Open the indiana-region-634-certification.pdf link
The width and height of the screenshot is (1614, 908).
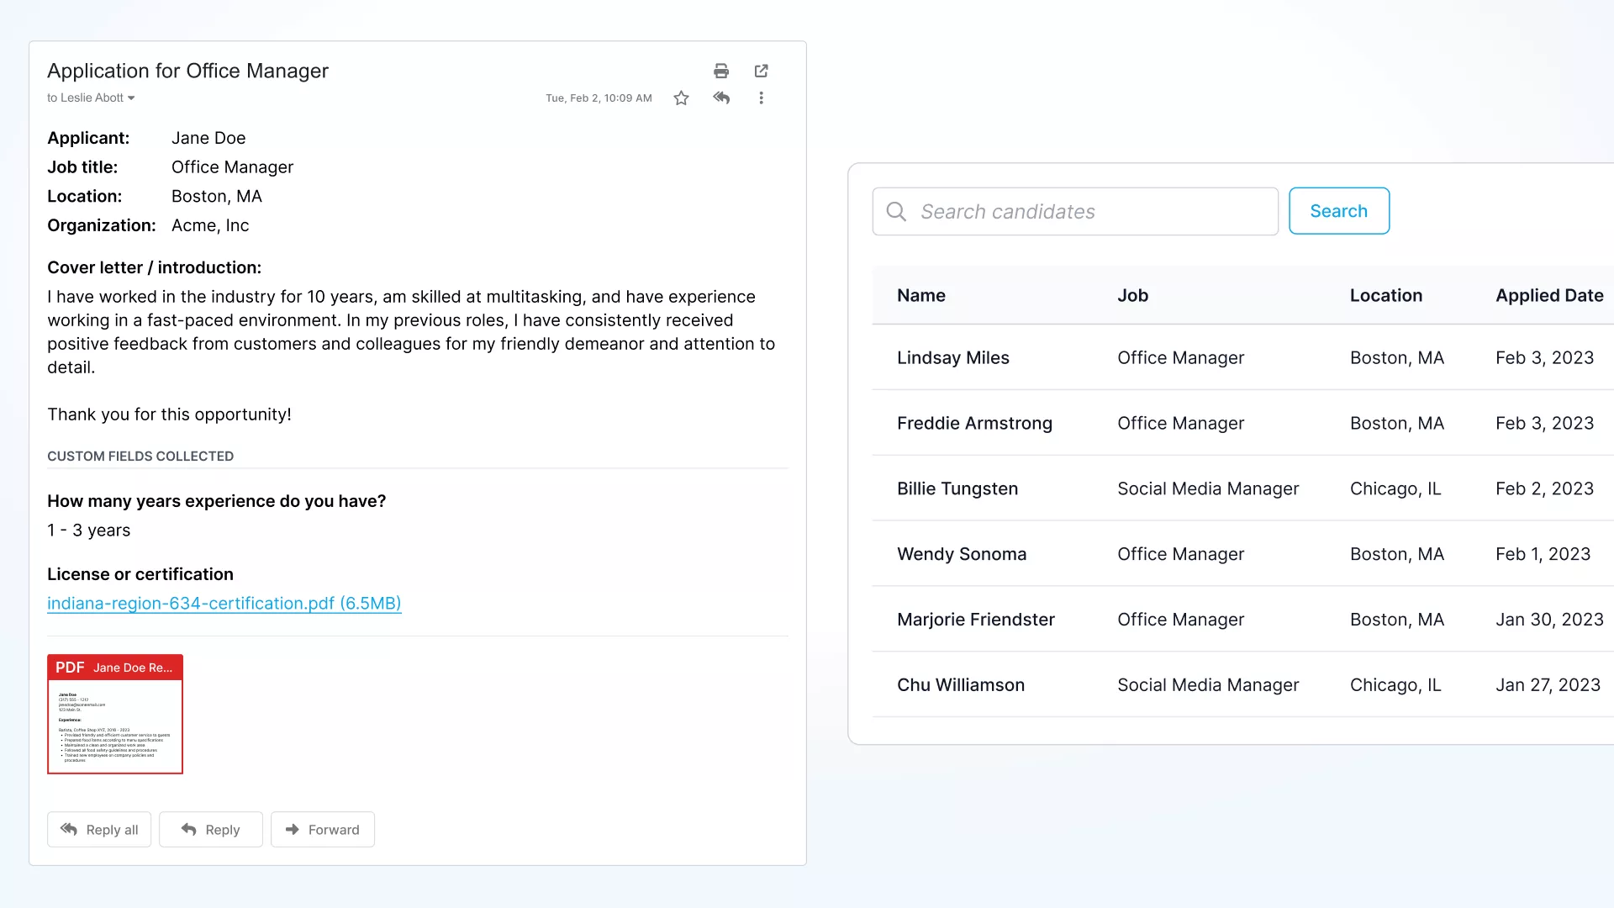224,604
